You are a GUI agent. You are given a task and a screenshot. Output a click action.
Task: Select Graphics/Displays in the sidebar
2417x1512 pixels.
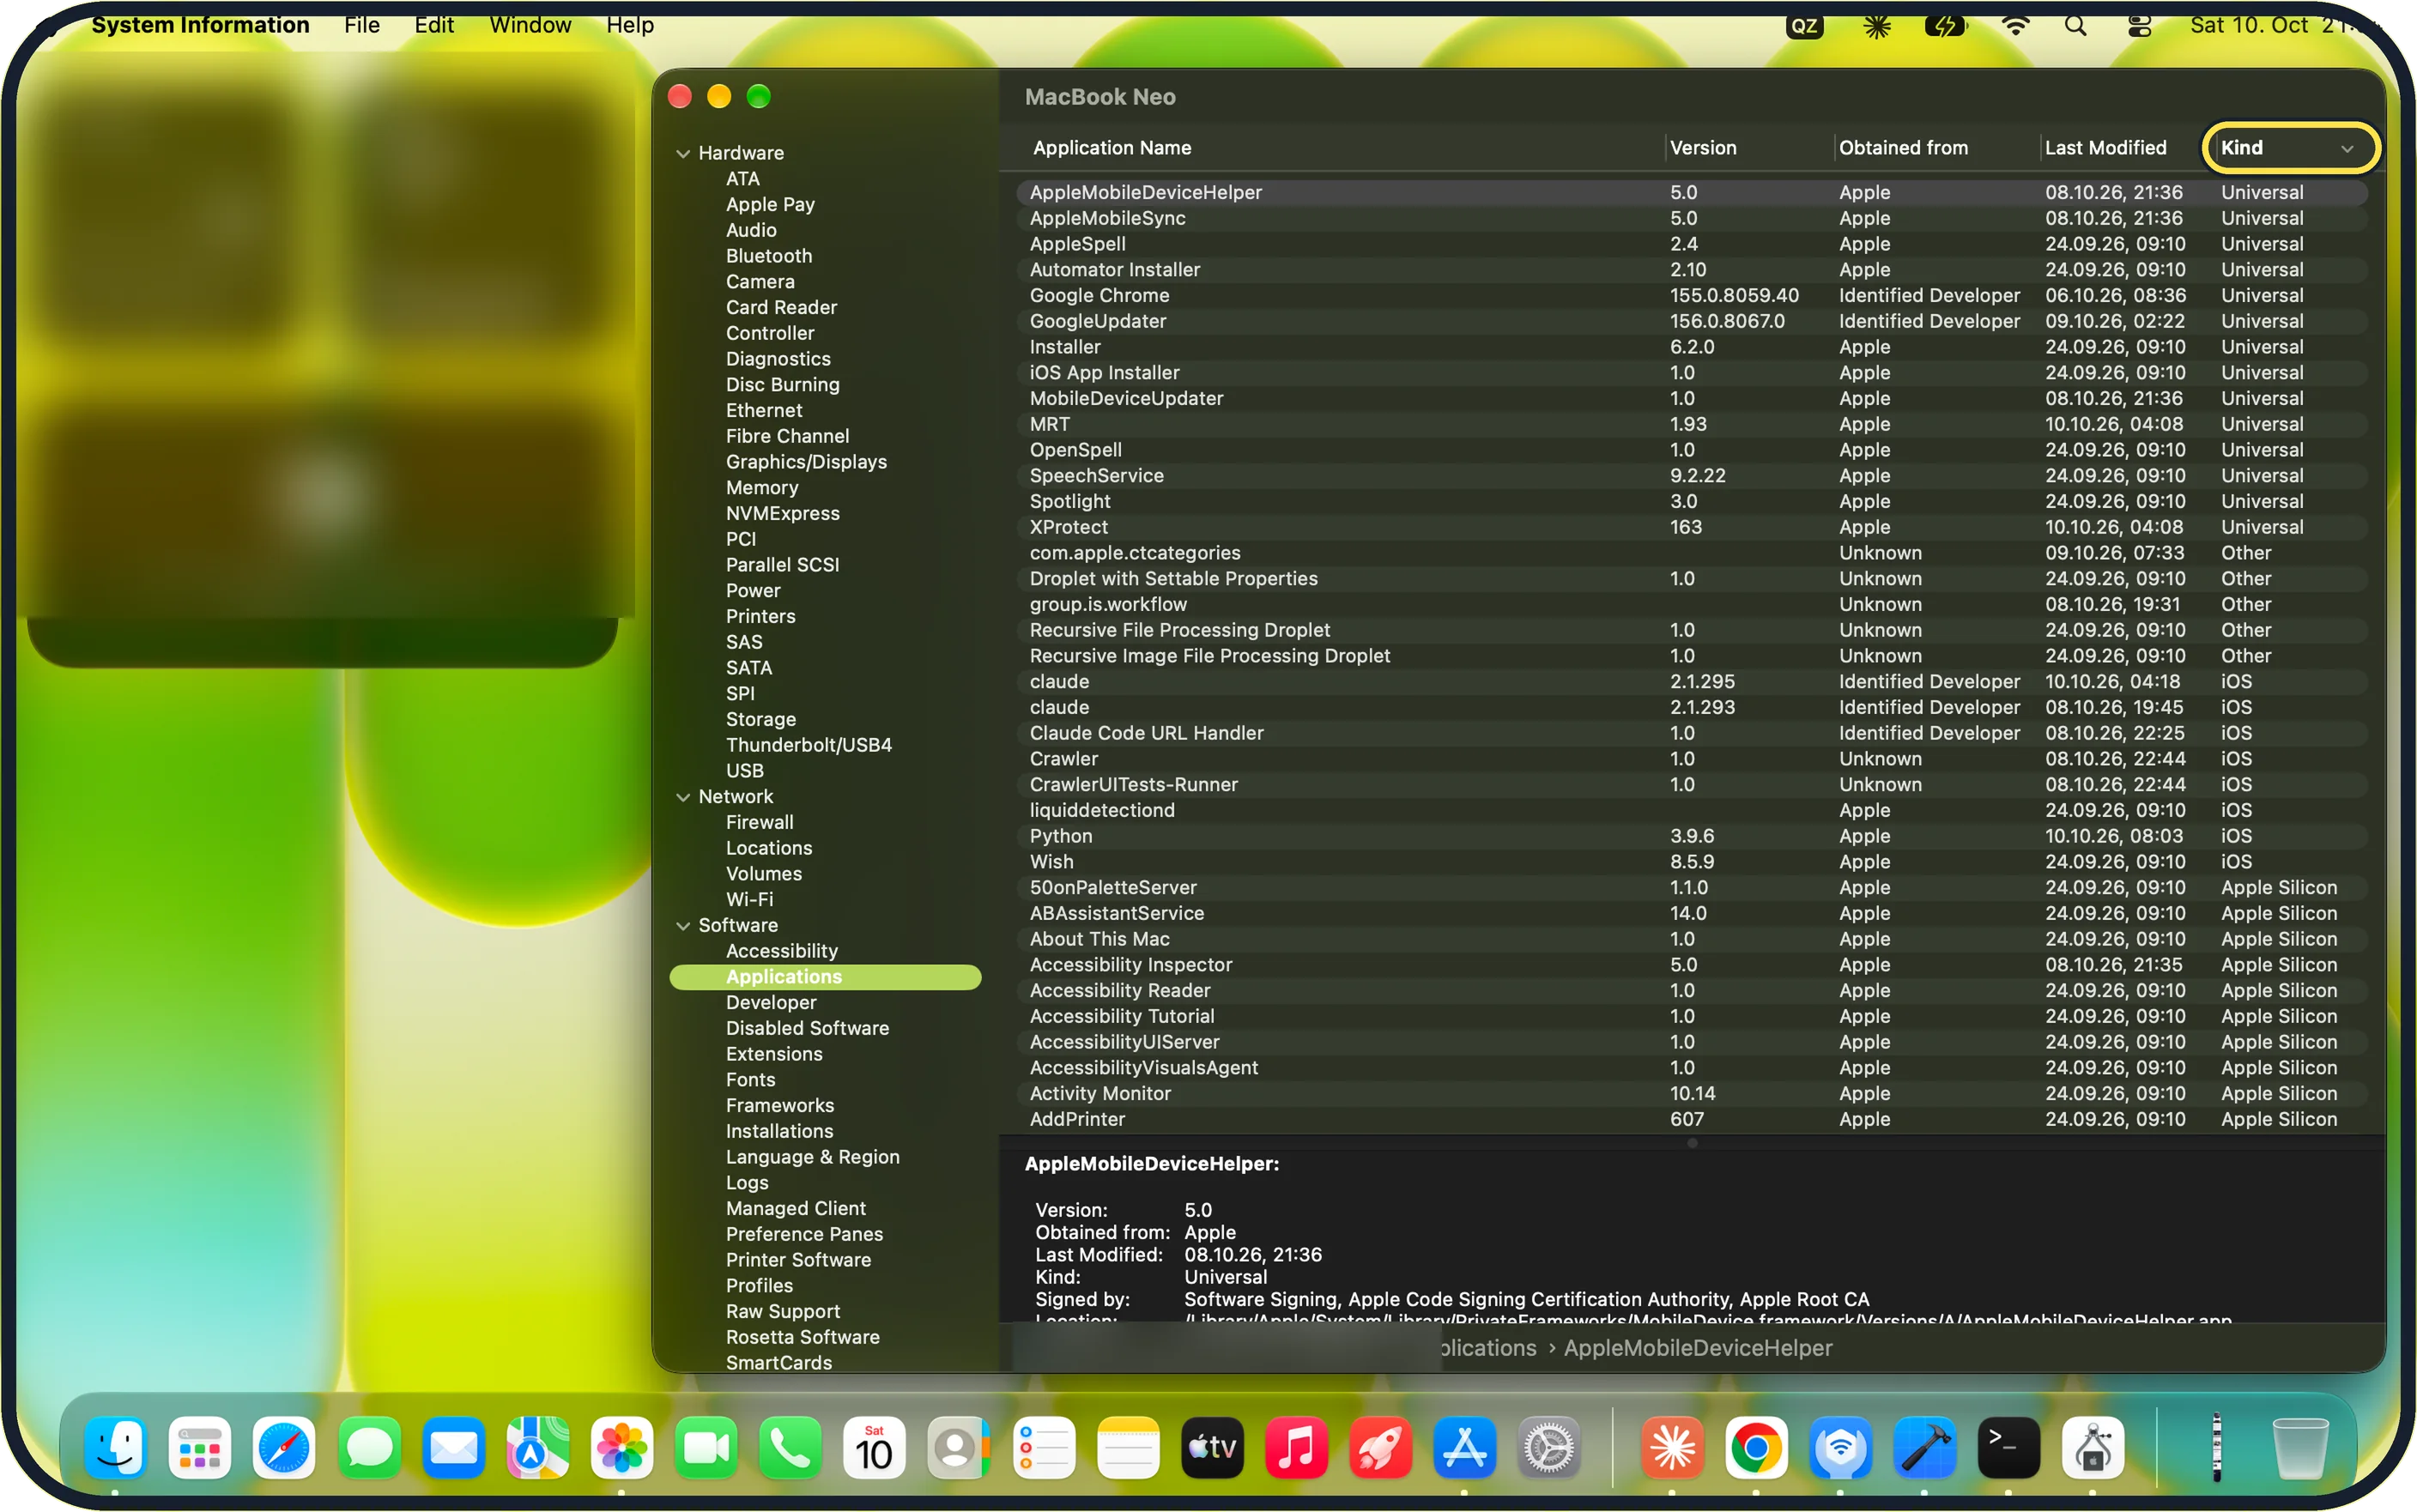tap(806, 462)
